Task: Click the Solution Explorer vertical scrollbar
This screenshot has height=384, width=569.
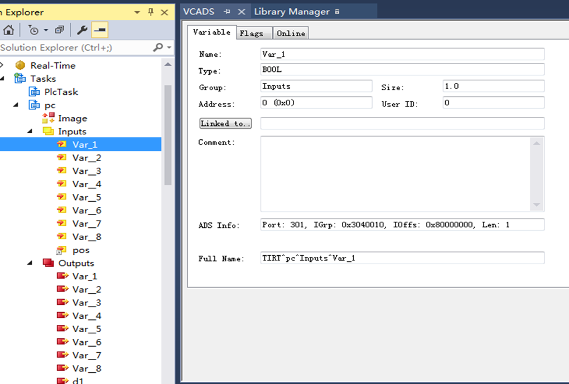Action: point(168,134)
